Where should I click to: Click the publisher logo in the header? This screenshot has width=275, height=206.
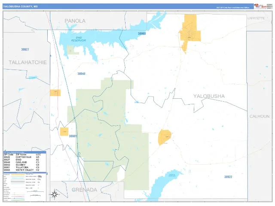[x=260, y=6]
